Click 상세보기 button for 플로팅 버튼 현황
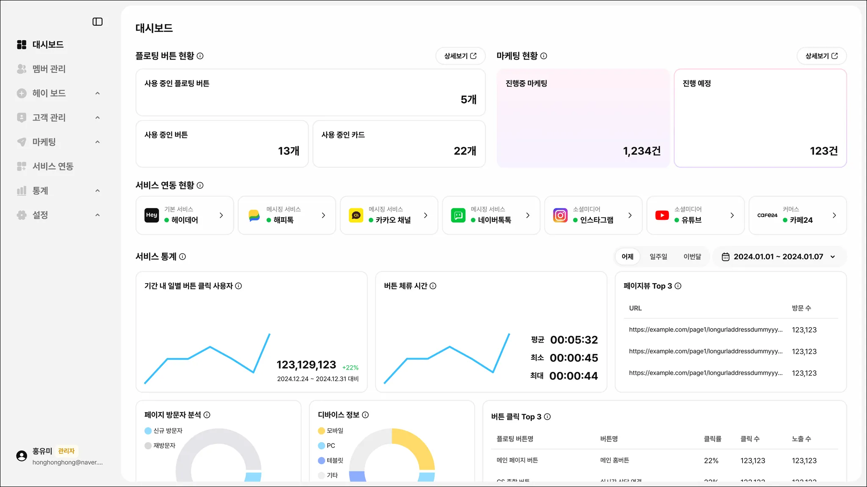Screen dimensions: 867x487 pos(460,56)
